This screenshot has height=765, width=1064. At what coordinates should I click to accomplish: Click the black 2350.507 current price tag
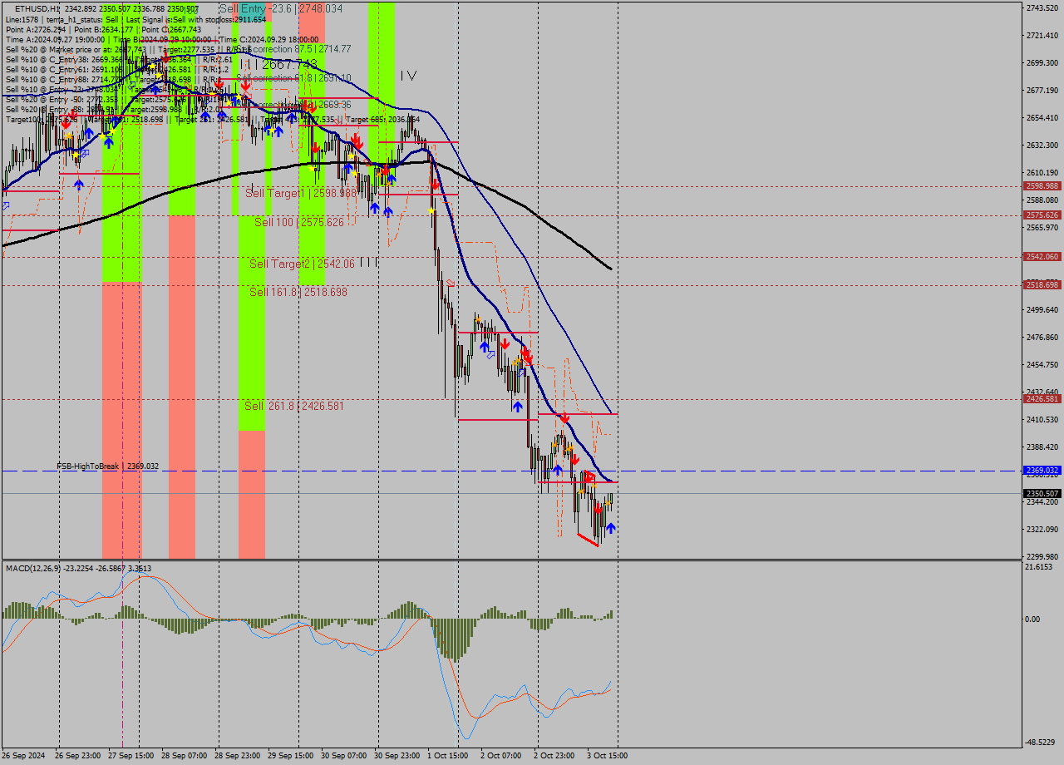pos(1042,493)
